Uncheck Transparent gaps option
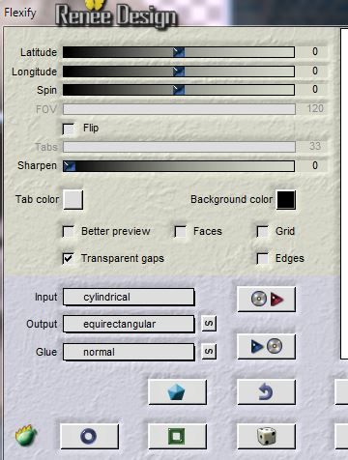Screen dimensions: 348x460 point(69,258)
